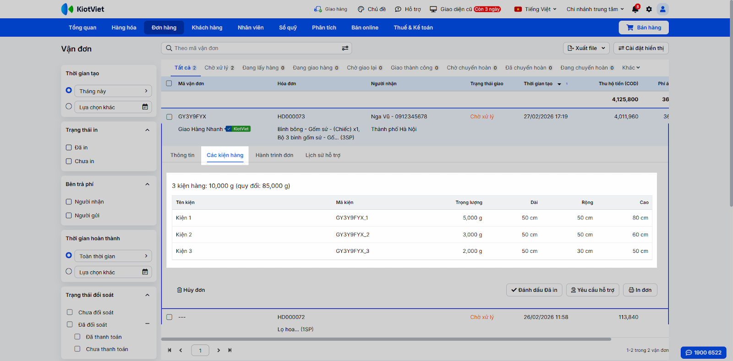
Task: Open the Khách hàng menu
Action: click(x=207, y=27)
